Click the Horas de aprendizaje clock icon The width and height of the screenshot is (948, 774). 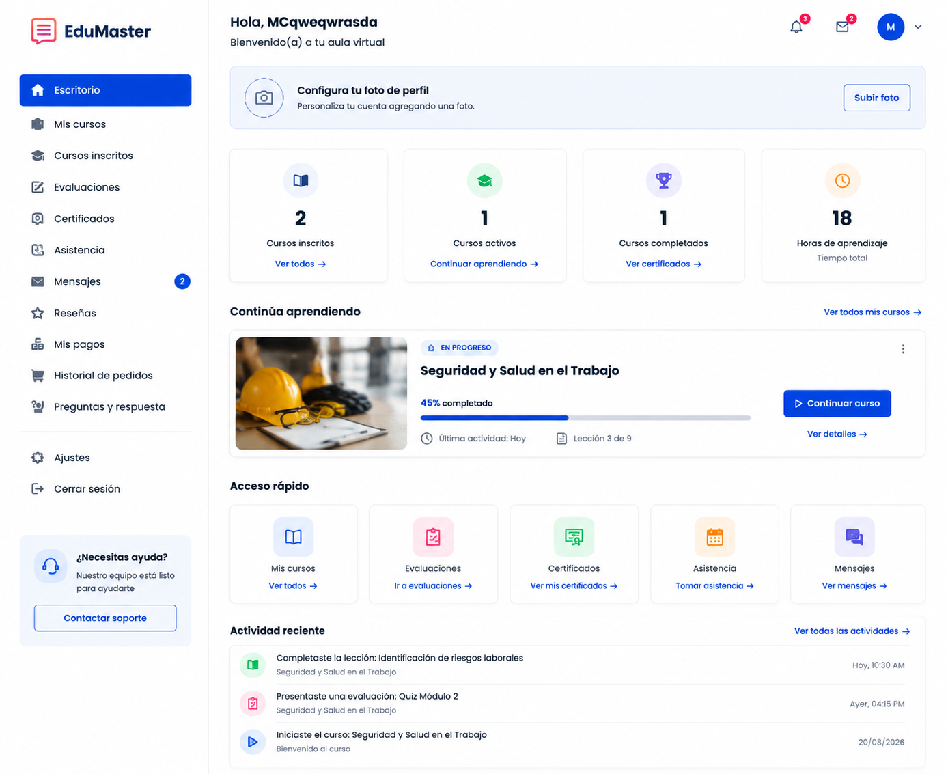click(842, 180)
